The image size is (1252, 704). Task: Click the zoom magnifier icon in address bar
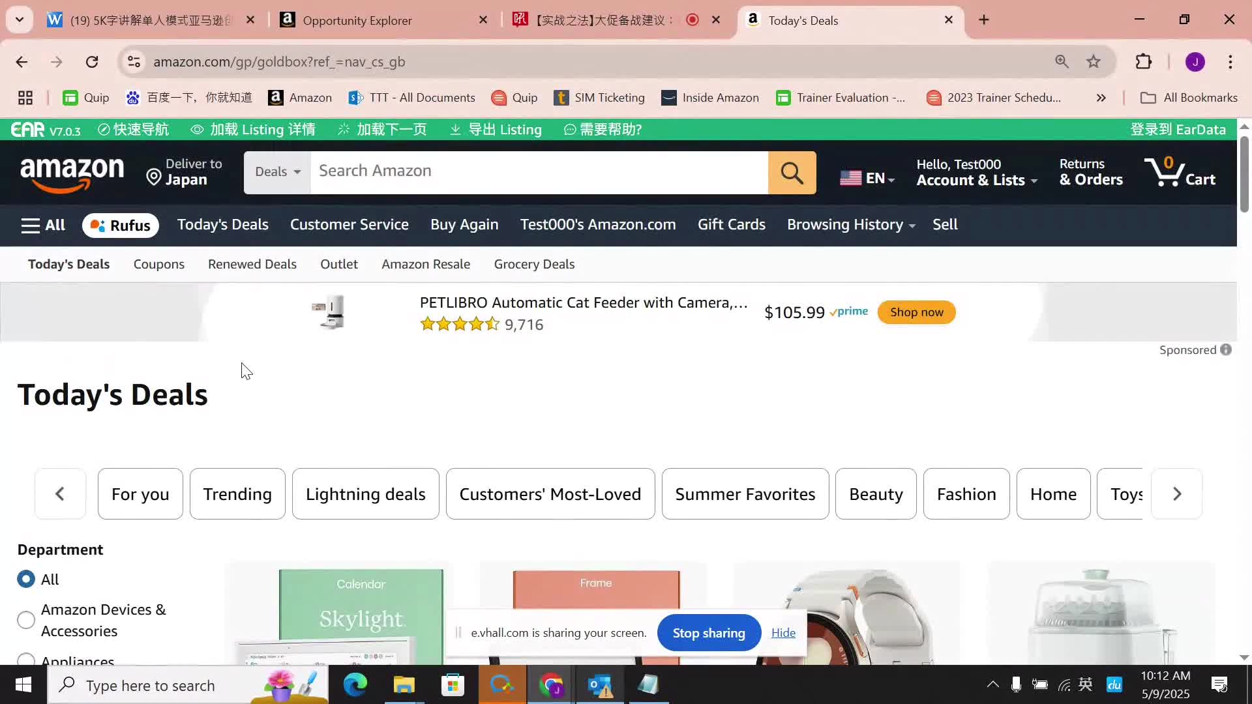[x=1062, y=62]
